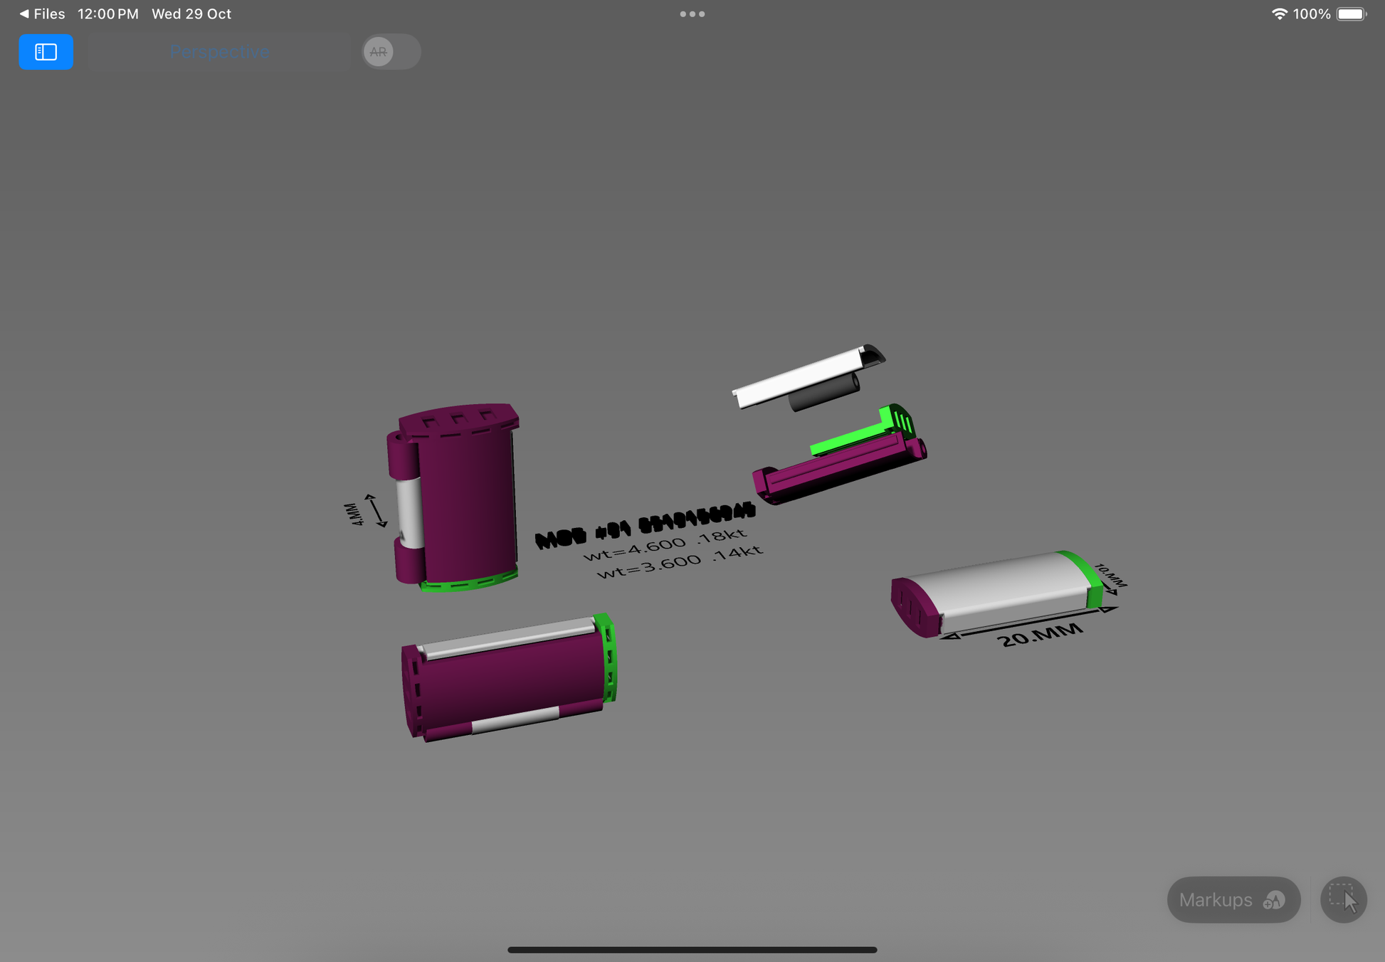Tap the Wi-Fi status icon
The height and width of the screenshot is (962, 1385).
coord(1278,14)
